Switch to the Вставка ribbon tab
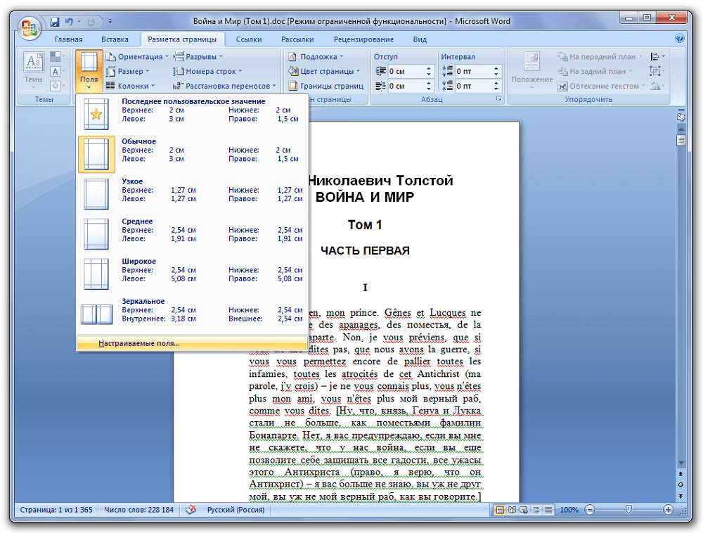 click(x=115, y=39)
